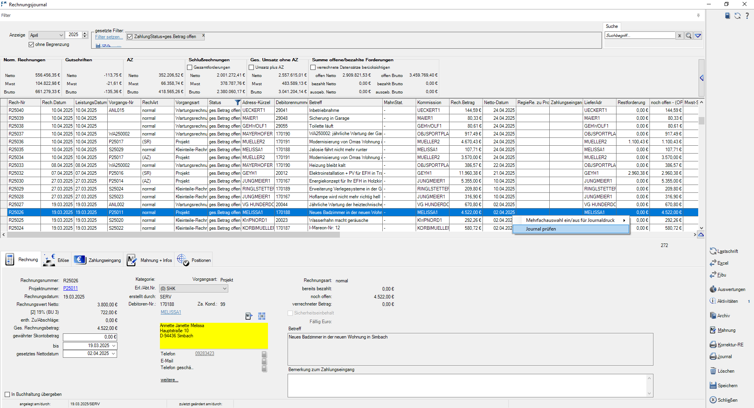This screenshot has height=408, width=754.
Task: Click the horizontal scrollbar of the invoice table
Action: click(x=173, y=235)
